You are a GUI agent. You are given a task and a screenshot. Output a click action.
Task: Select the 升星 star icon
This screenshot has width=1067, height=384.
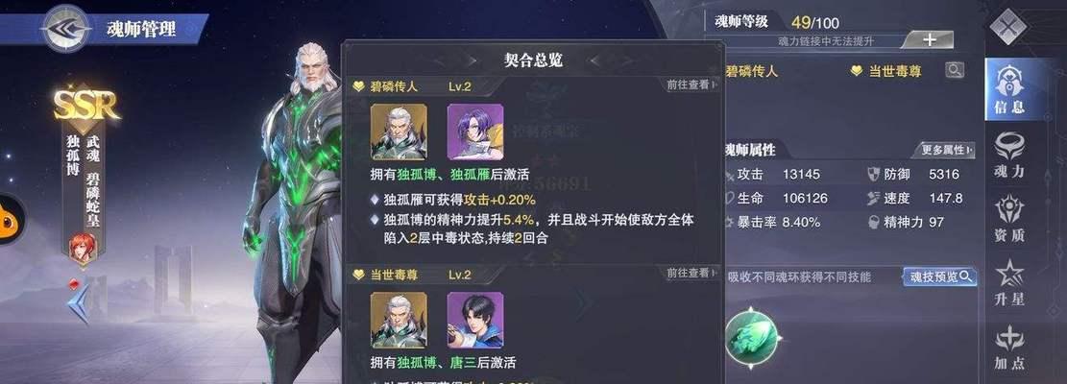pos(1009,283)
